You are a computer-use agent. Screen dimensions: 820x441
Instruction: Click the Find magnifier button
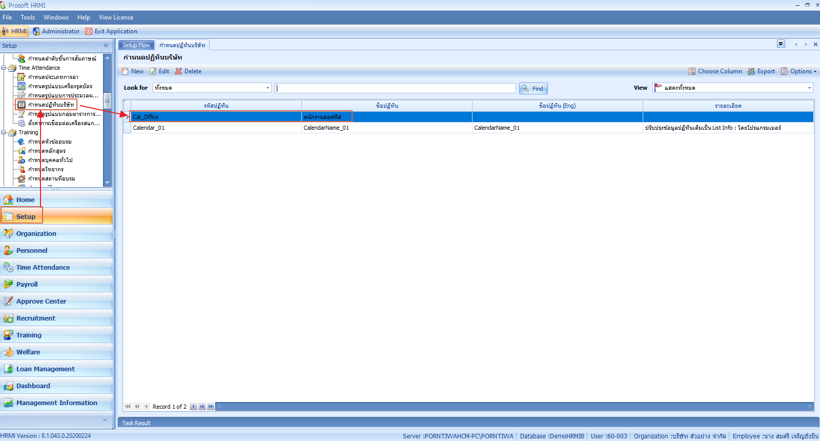pos(534,88)
